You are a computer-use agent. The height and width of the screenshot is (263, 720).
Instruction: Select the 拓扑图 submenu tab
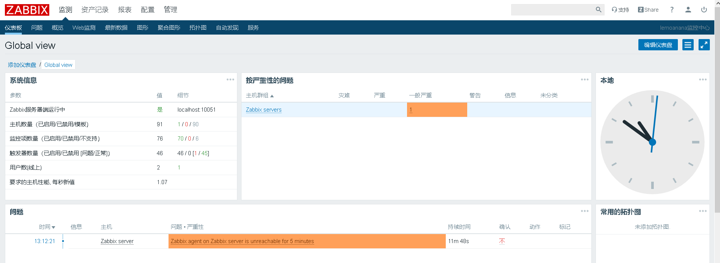(198, 28)
